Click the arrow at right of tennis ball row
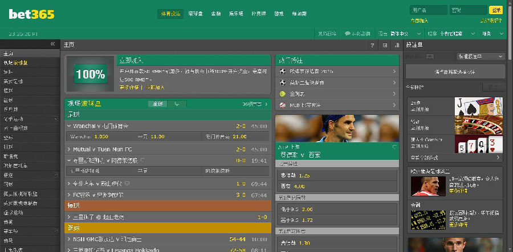The height and width of the screenshot is (252, 513). (394, 94)
